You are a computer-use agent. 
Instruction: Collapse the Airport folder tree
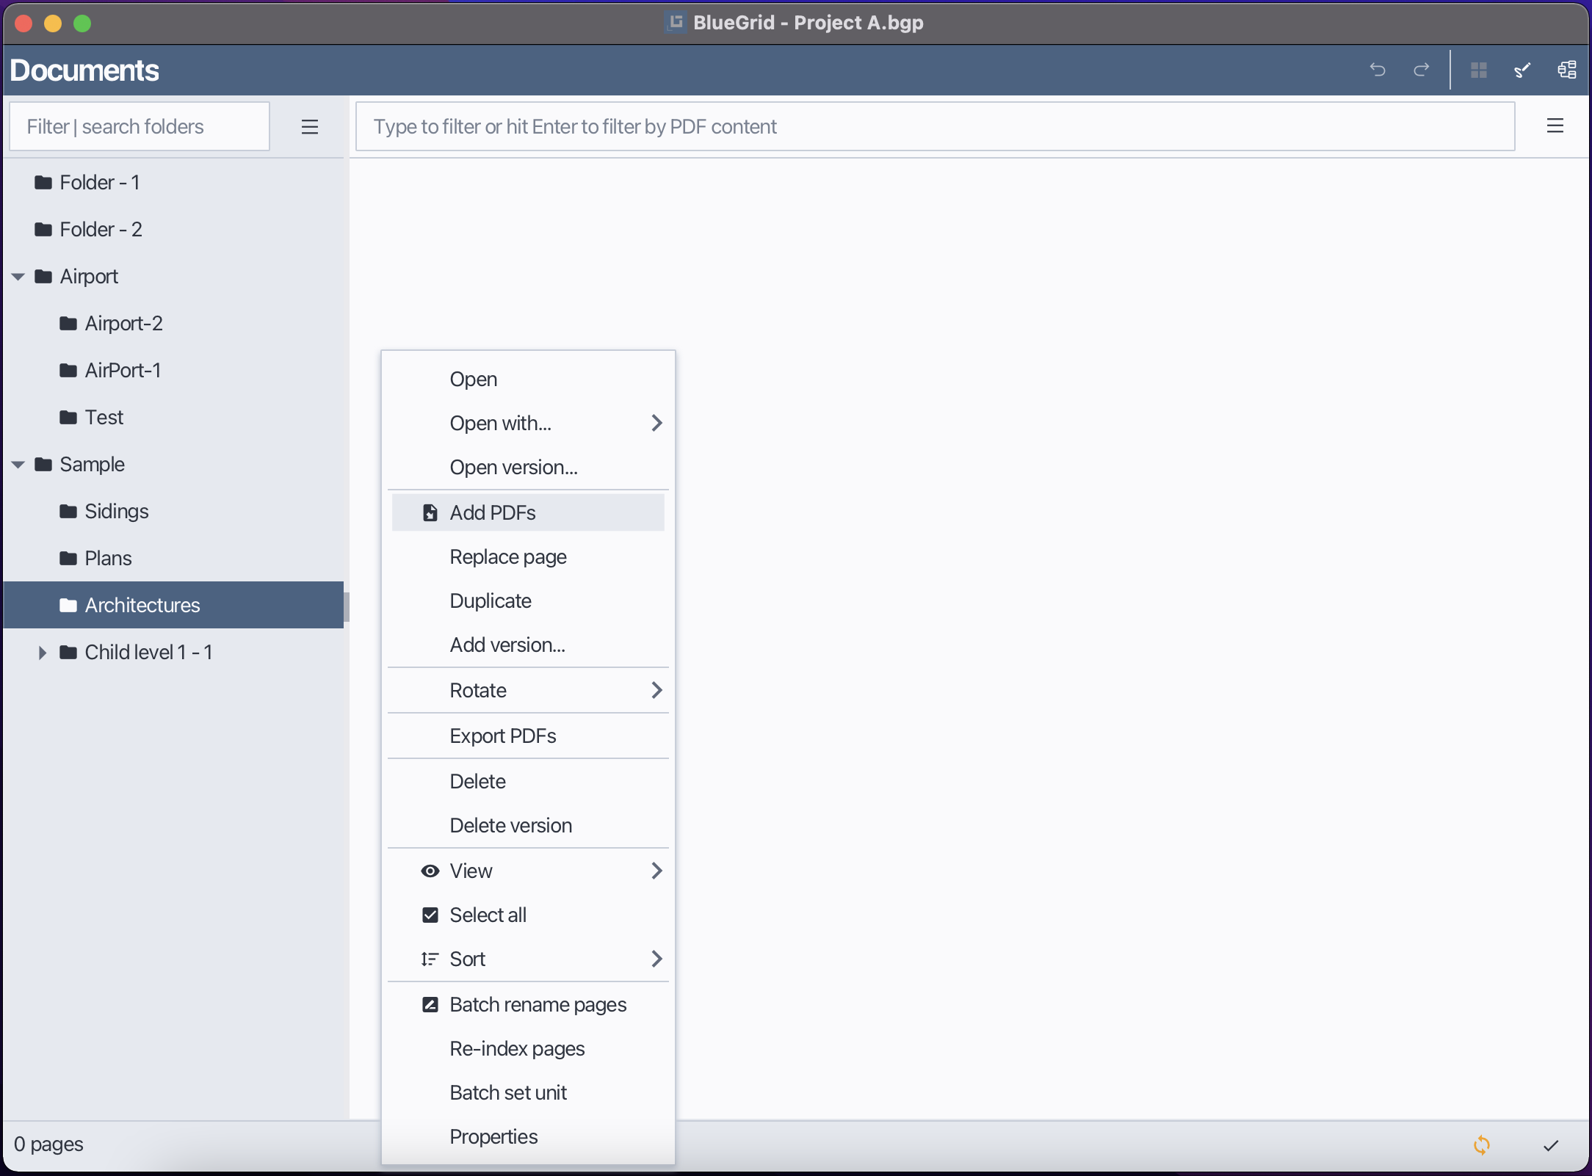[x=17, y=276]
